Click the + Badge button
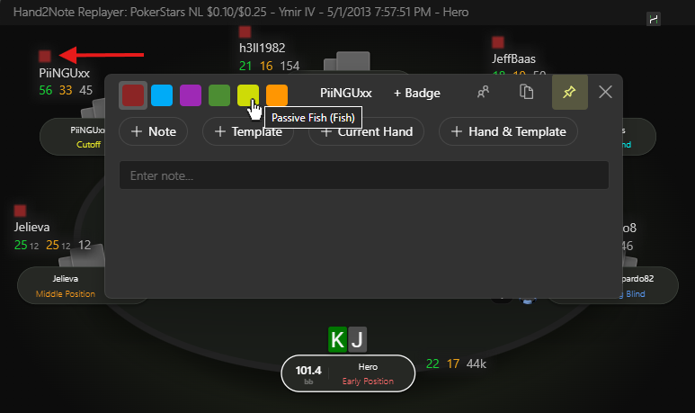This screenshot has width=695, height=413. point(417,94)
